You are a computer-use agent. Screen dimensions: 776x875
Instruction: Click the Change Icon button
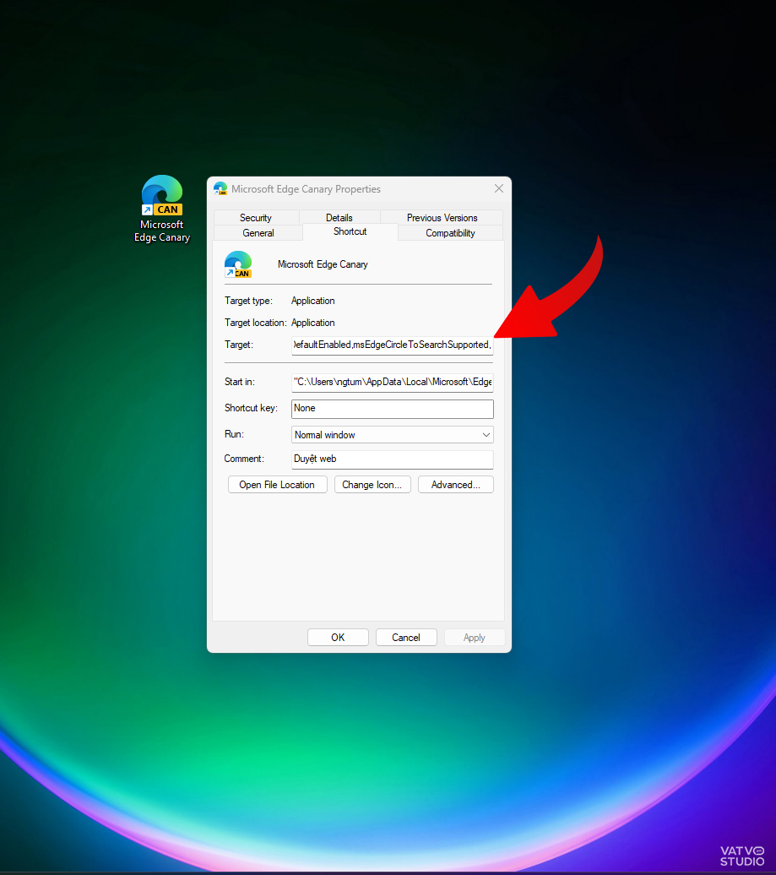372,485
